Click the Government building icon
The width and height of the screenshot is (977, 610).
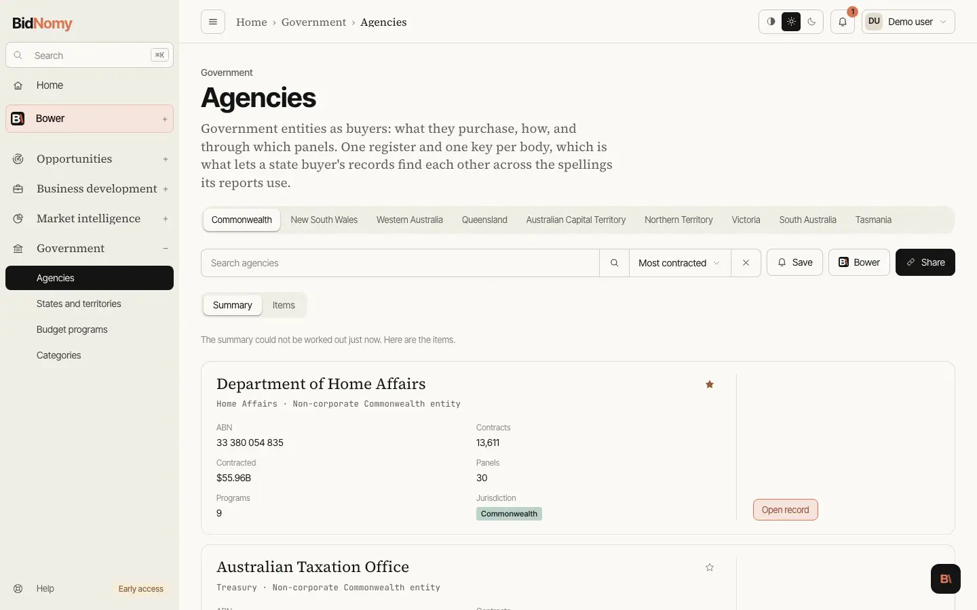[18, 248]
